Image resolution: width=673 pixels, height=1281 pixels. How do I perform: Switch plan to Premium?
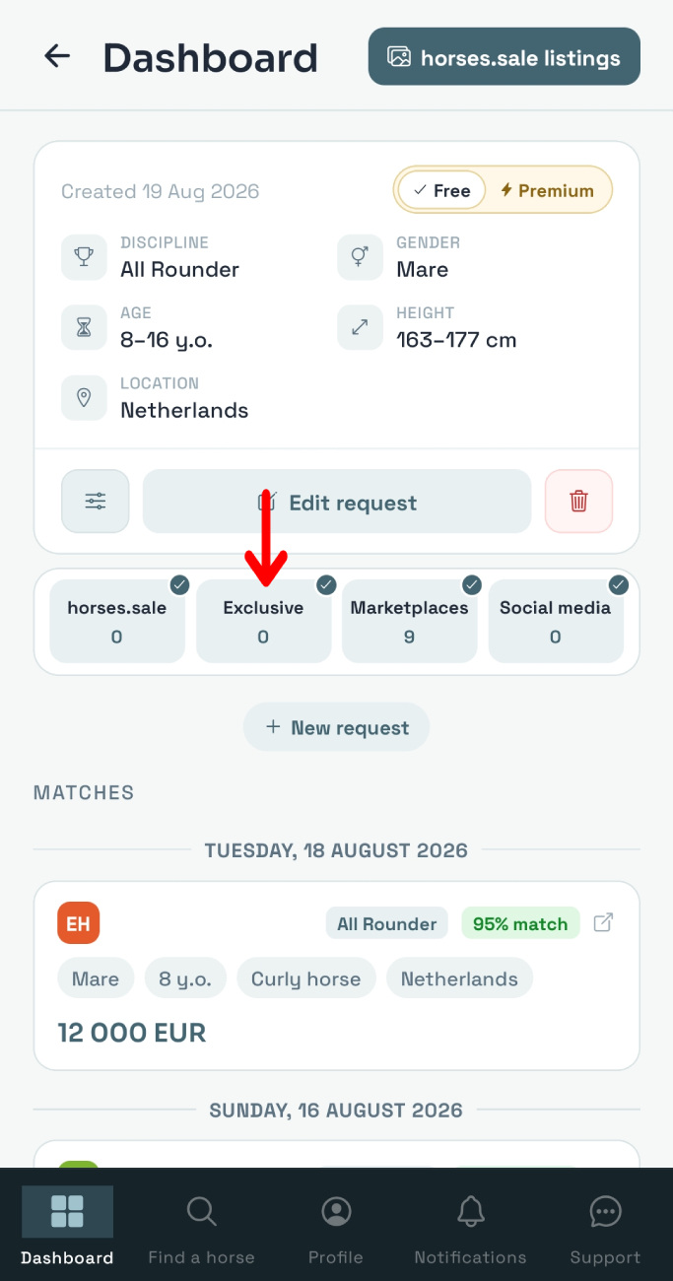tap(547, 190)
